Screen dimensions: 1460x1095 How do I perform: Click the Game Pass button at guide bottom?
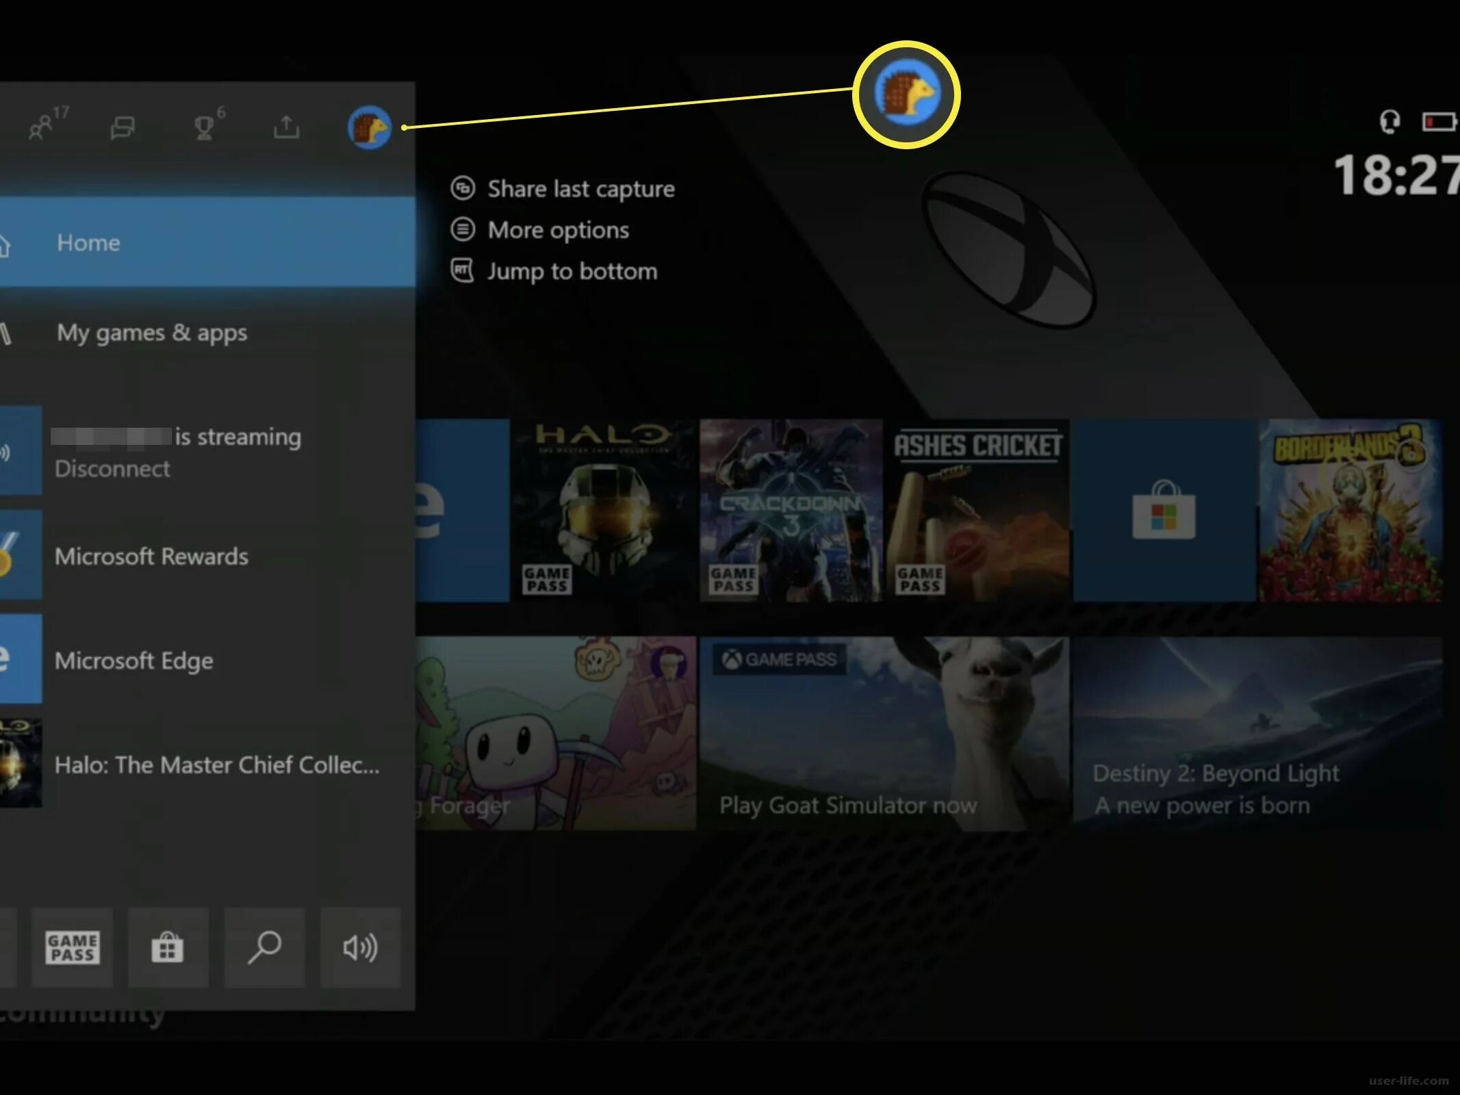coord(72,948)
